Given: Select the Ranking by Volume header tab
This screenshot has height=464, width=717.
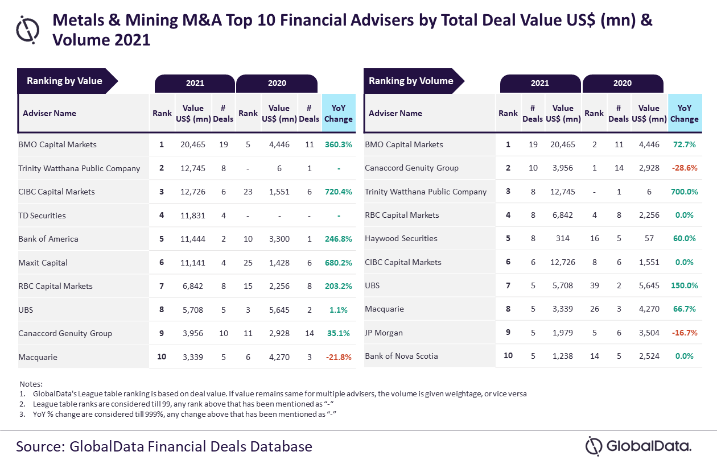Looking at the screenshot, I should (x=413, y=81).
